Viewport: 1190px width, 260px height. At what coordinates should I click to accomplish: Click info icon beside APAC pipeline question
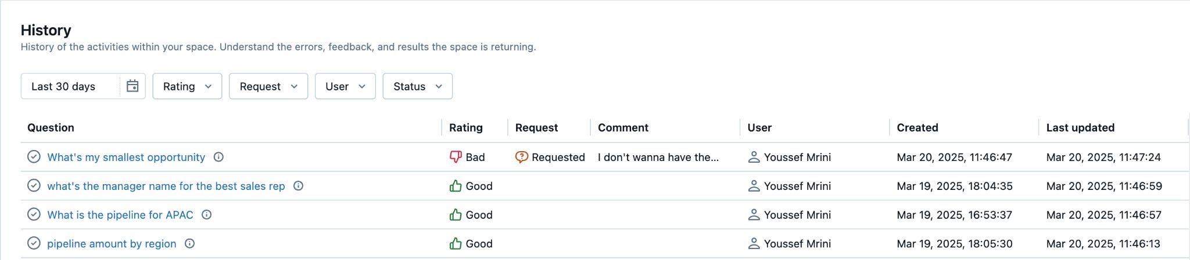click(206, 215)
